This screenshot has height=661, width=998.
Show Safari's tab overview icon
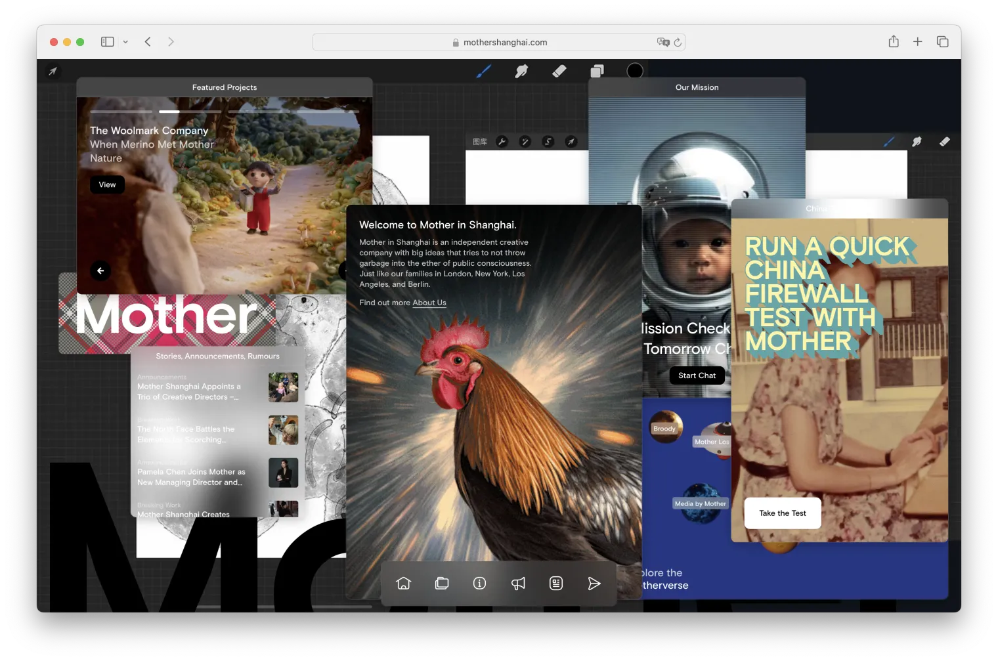pos(943,41)
